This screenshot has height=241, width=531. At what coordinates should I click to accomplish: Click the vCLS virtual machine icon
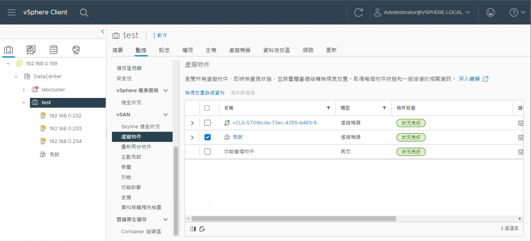coord(227,123)
